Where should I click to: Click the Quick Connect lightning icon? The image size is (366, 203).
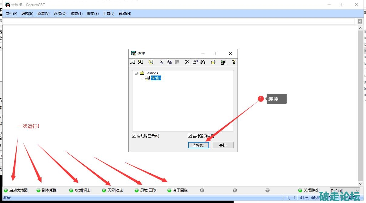tap(141, 62)
